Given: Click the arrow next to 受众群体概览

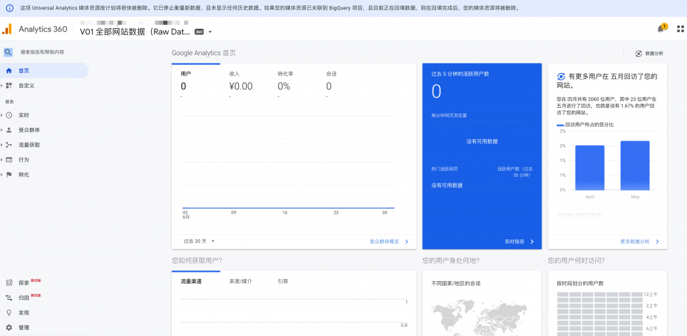Looking at the screenshot, I should point(407,241).
